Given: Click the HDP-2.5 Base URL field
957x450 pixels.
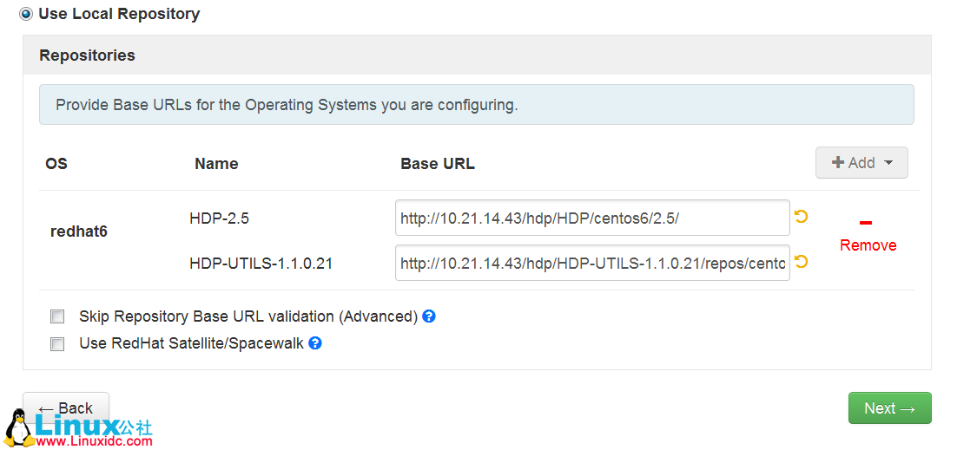Looking at the screenshot, I should pyautogui.click(x=591, y=218).
